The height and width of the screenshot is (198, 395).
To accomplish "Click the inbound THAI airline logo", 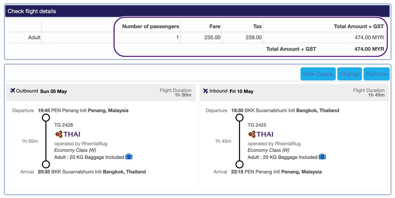I will click(x=261, y=134).
